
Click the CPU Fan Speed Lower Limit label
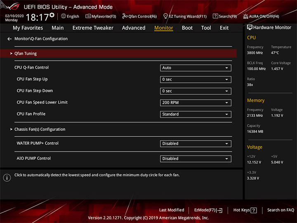tap(42, 102)
